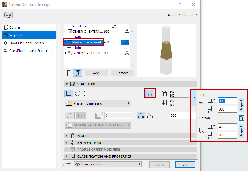
Task: Toggle chain link for Bottom dimensions
Action: click(x=242, y=131)
